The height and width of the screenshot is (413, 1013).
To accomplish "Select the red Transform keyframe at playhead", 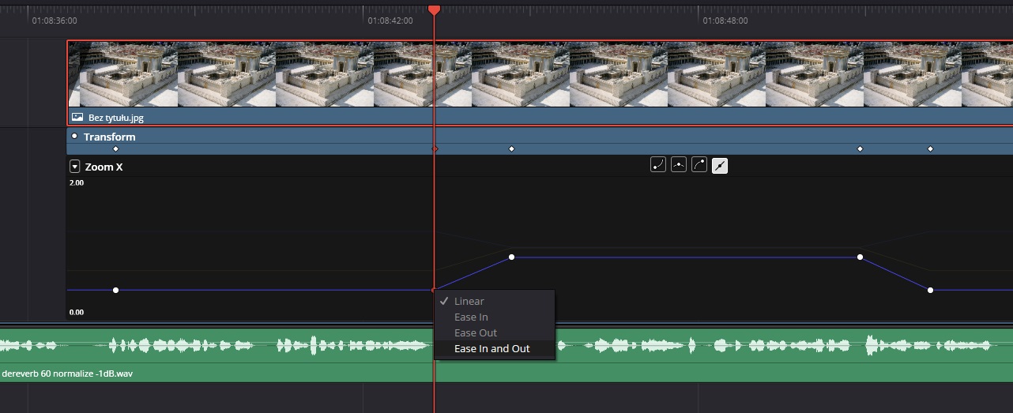I will click(434, 148).
